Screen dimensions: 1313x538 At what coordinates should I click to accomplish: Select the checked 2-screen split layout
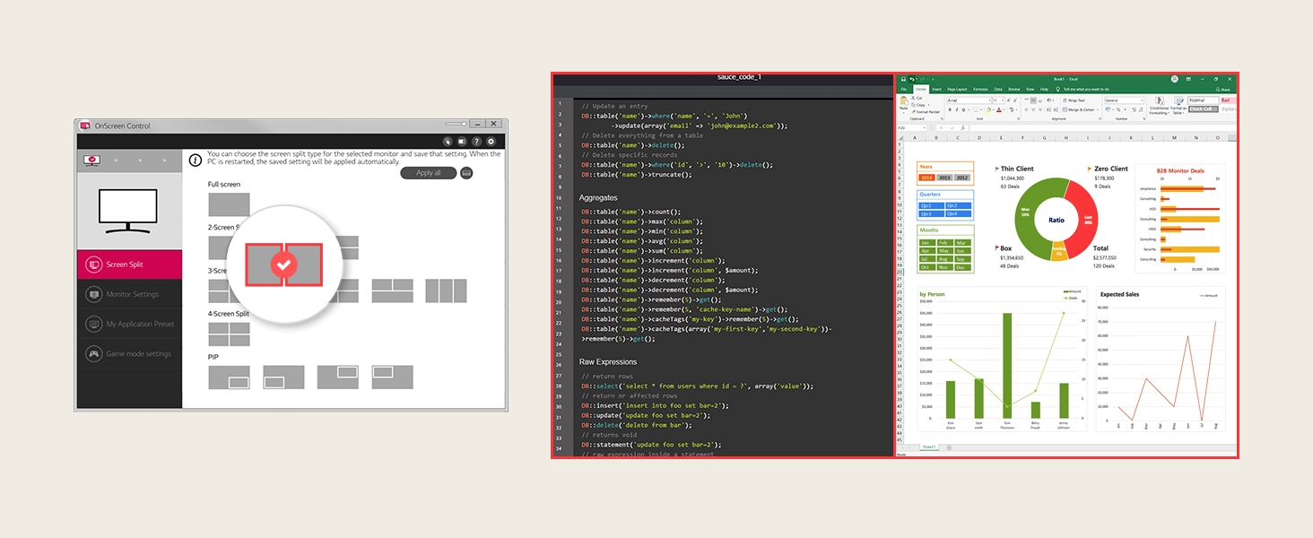point(283,265)
